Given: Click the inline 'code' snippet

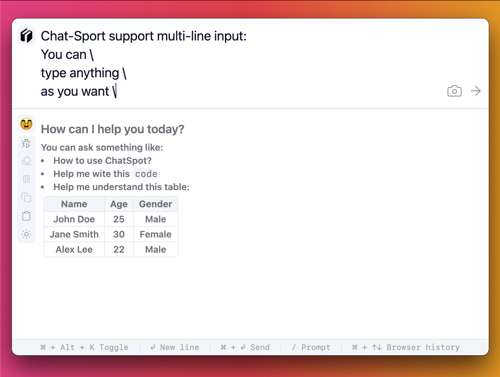Looking at the screenshot, I should 146,174.
